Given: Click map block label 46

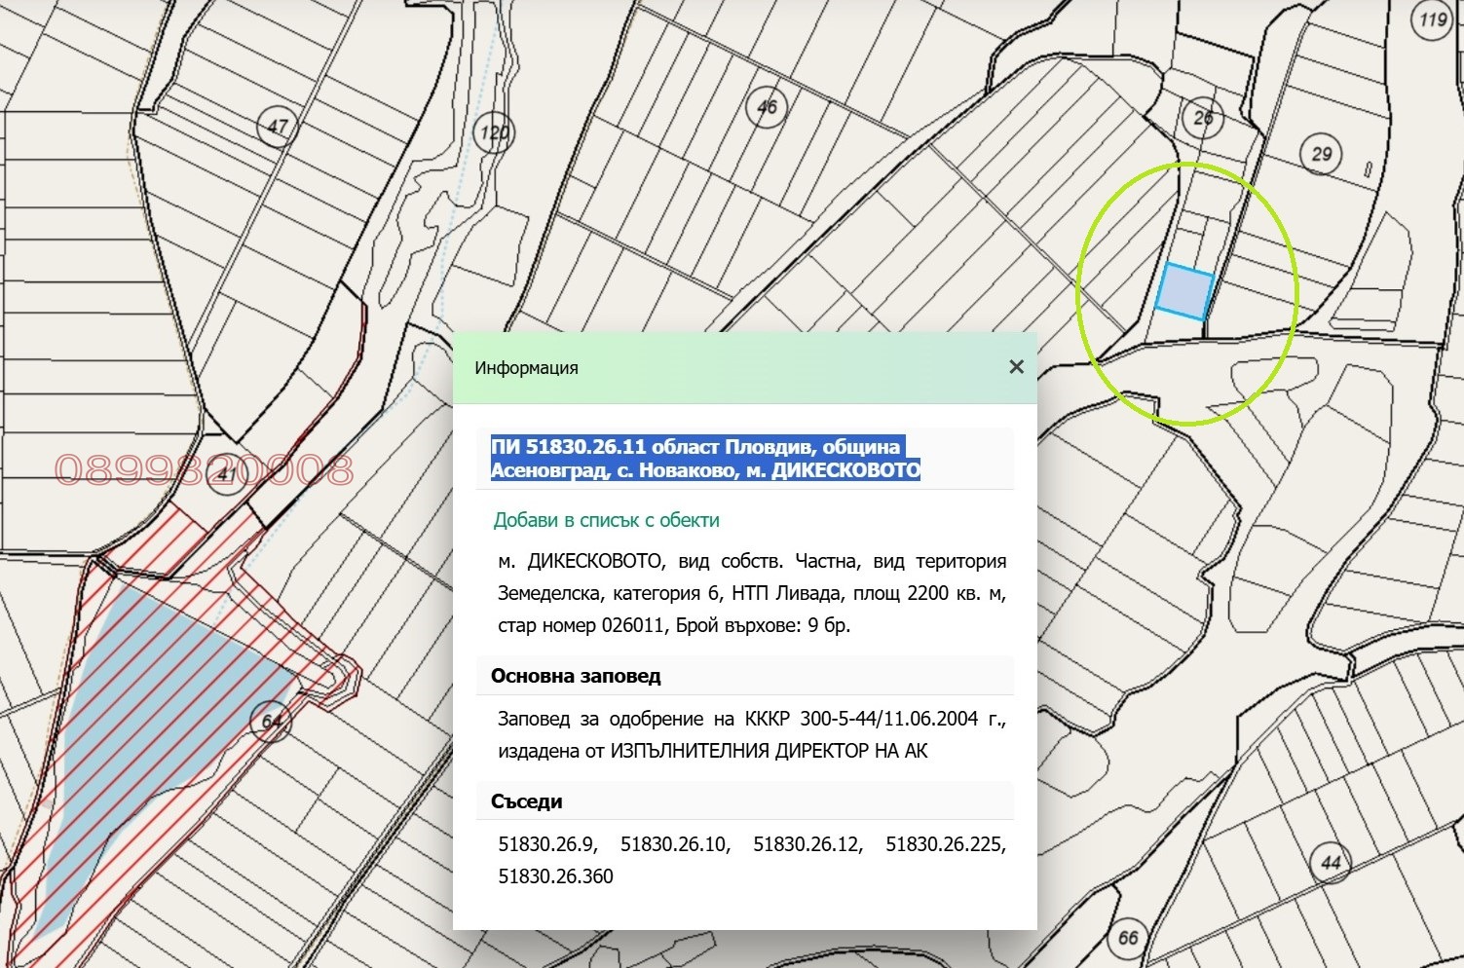Looking at the screenshot, I should coord(767,106).
